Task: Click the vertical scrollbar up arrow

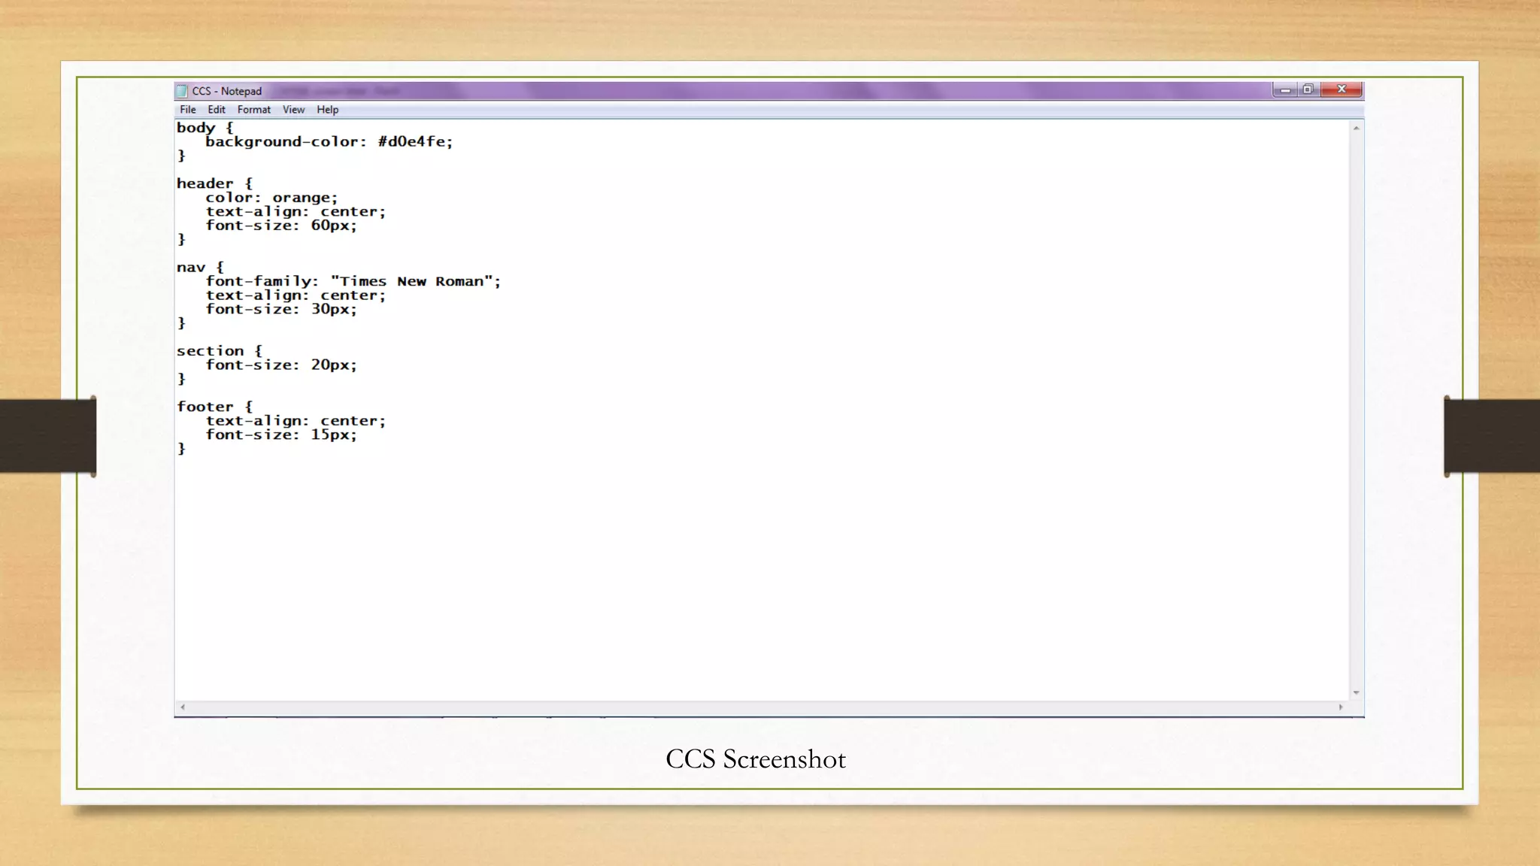Action: [1357, 129]
